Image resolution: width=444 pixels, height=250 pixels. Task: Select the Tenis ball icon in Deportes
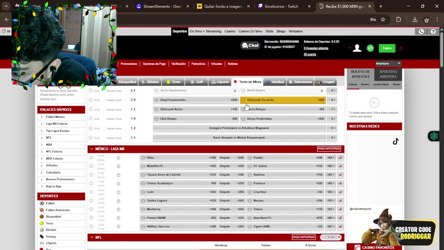(x=42, y=223)
